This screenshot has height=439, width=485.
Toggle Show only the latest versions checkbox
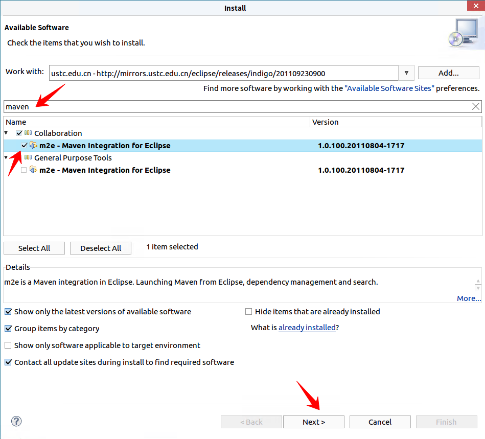[x=8, y=312]
